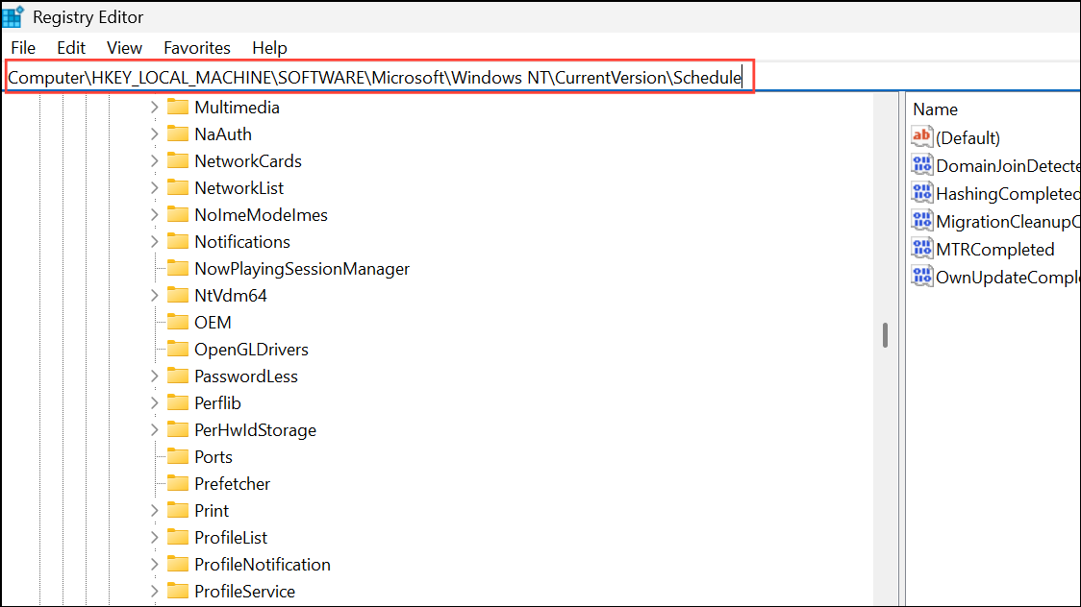This screenshot has height=607, width=1081.
Task: Expand the Notifications key
Action: (x=155, y=242)
